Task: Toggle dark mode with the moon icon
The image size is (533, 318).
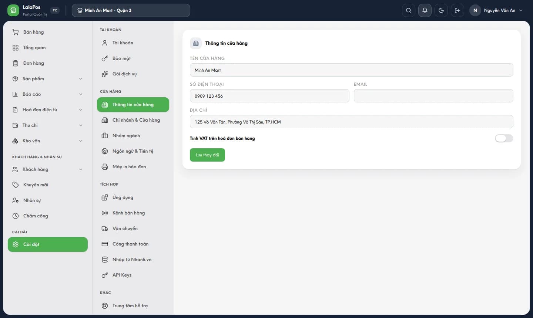Action: click(441, 10)
